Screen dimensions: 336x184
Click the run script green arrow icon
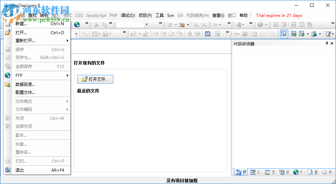tap(302, 34)
